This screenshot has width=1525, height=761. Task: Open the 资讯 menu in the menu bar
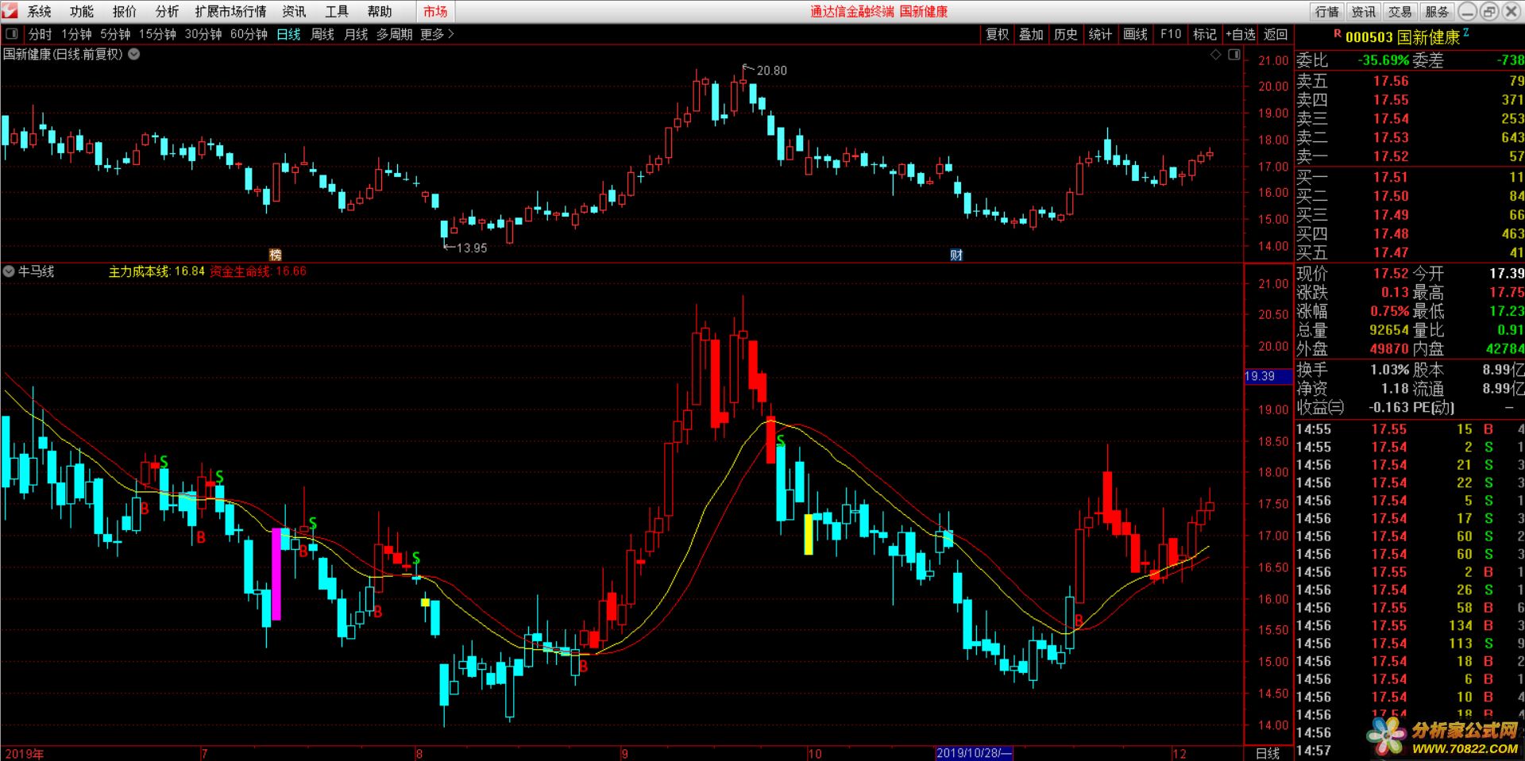pos(295,12)
